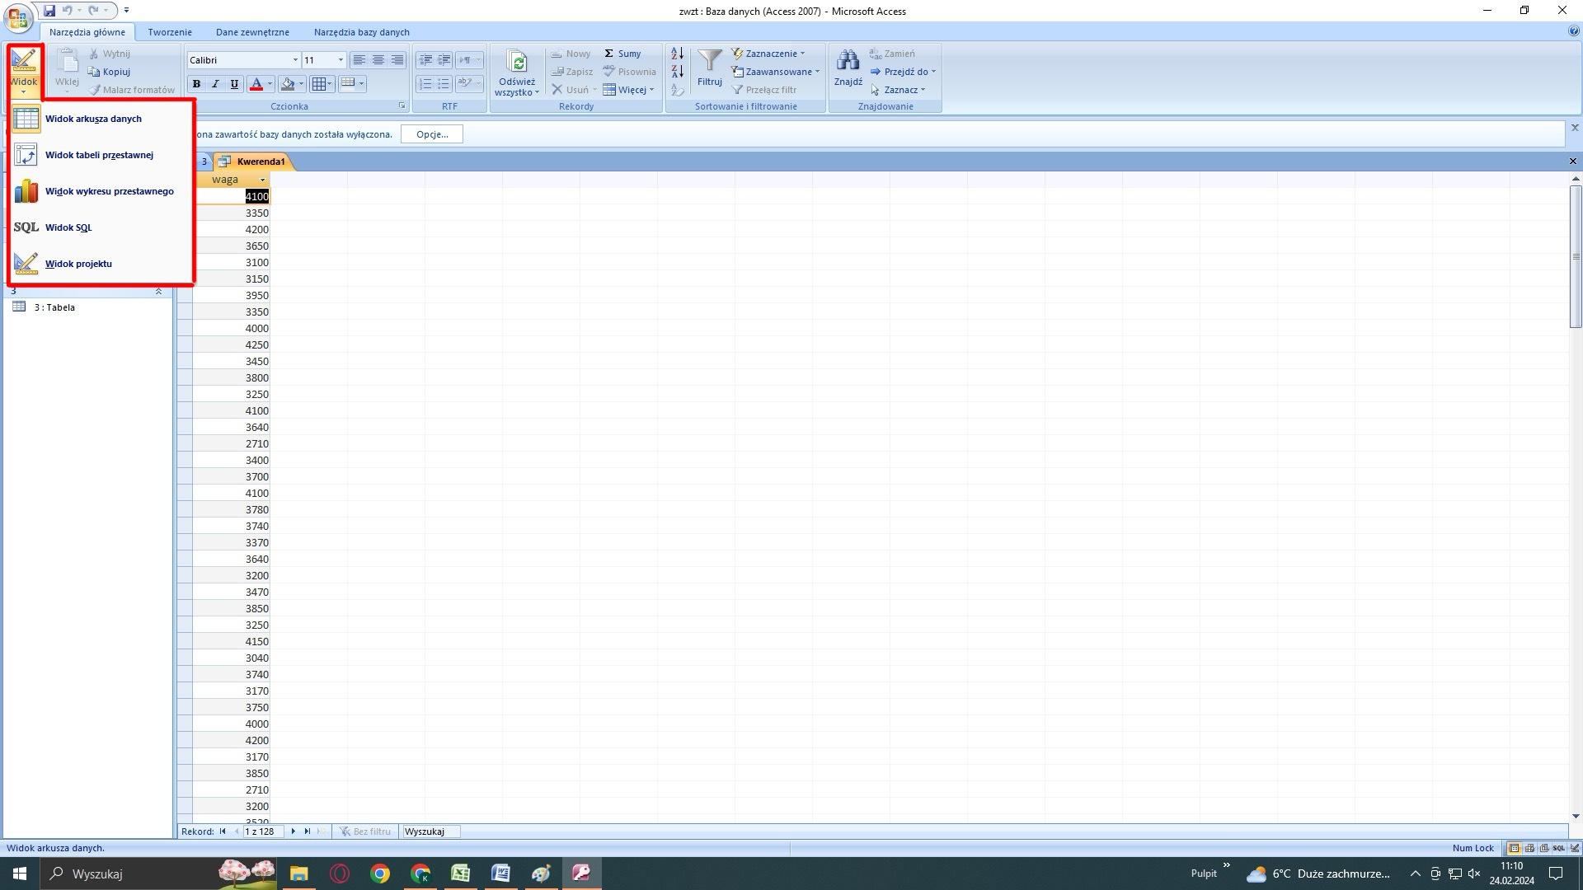Click the vertical scrollbar thumb
The image size is (1583, 890).
[x=1576, y=256]
